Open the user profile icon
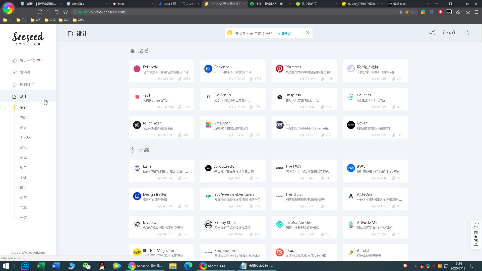Viewport: 482px width, 271px height. click(466, 33)
